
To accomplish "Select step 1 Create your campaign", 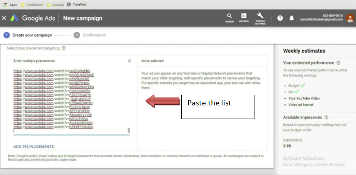I will [28, 35].
